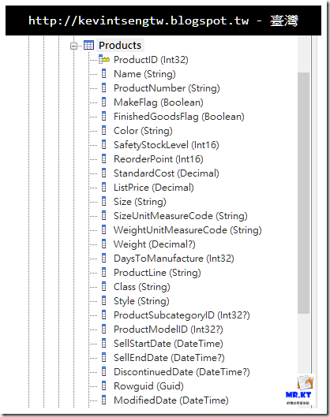Click the column icon beside ModifiedDate
The width and height of the screenshot is (330, 417).
[104, 400]
